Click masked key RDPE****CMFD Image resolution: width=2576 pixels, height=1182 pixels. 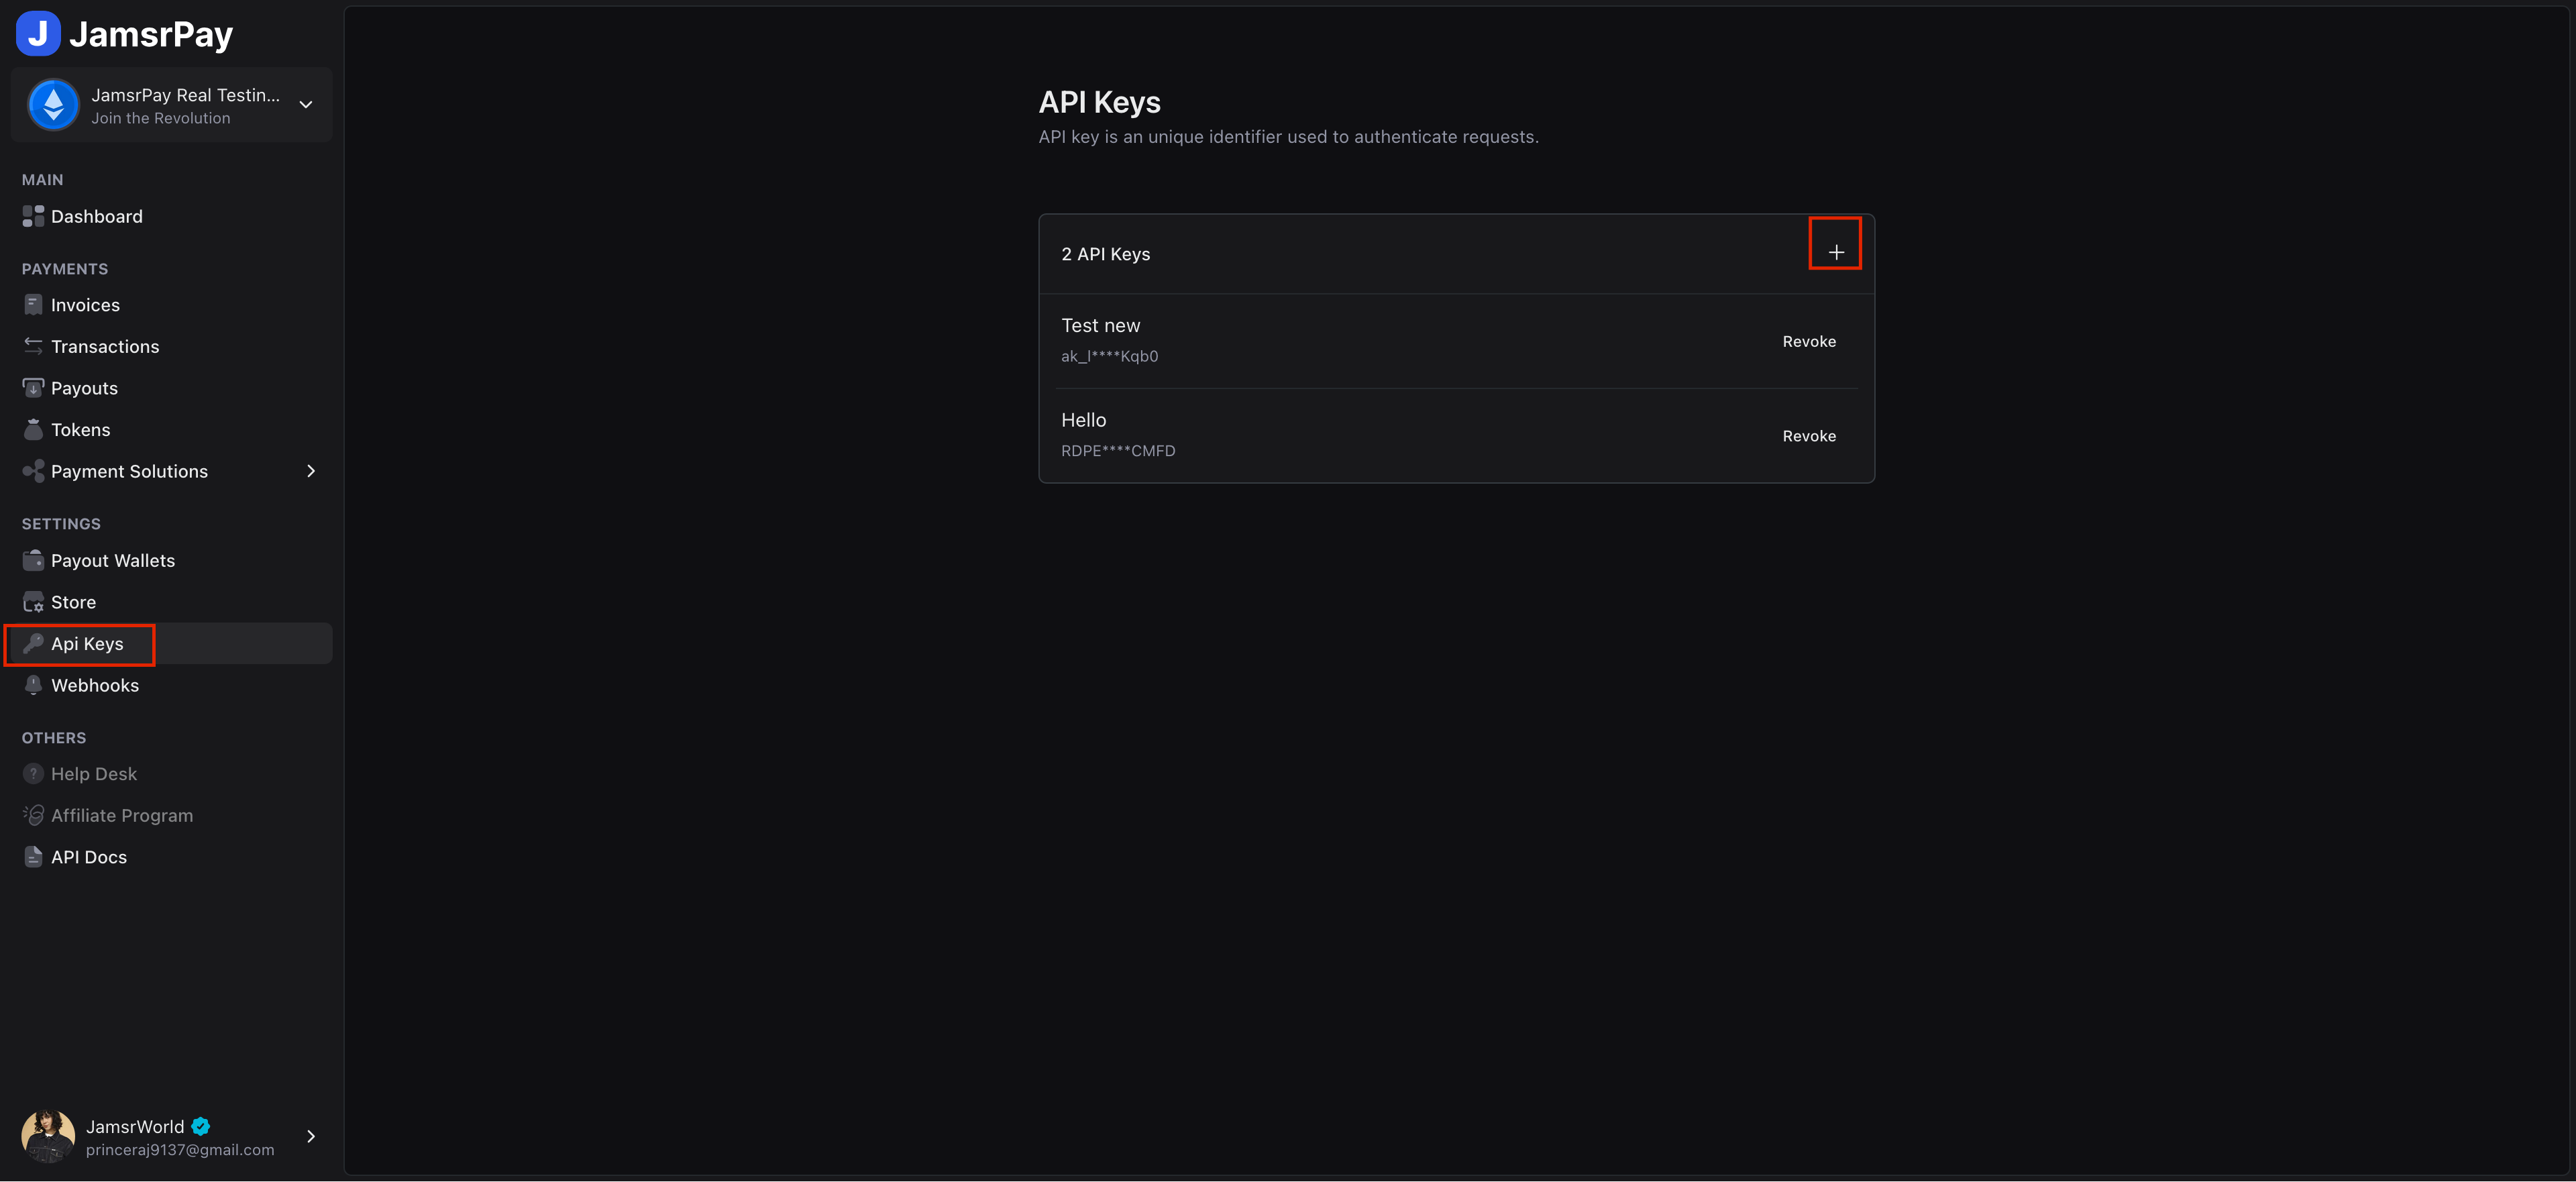click(x=1118, y=451)
